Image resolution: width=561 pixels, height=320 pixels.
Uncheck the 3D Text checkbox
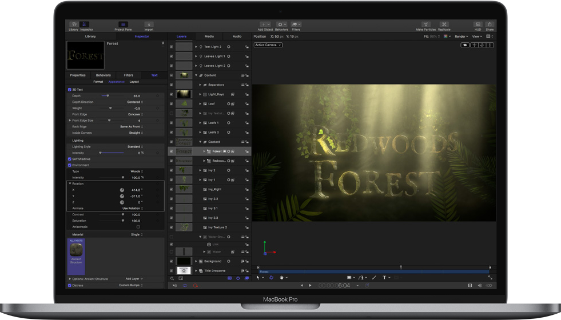(70, 90)
